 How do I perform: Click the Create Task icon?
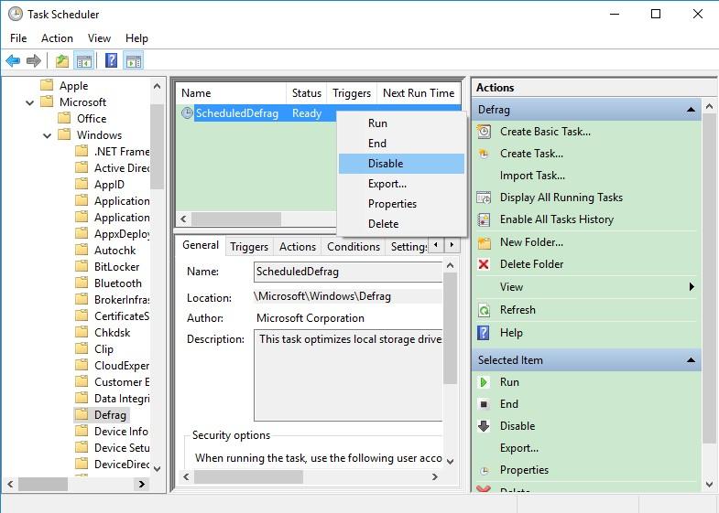[x=484, y=154]
